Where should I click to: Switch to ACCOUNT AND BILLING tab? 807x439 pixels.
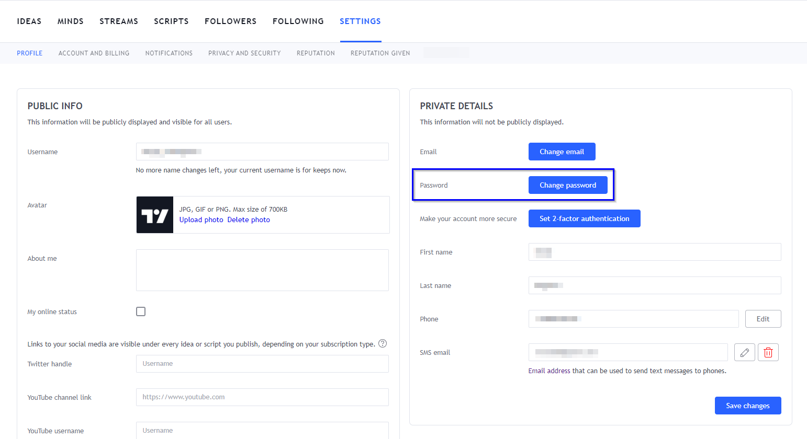(x=94, y=53)
